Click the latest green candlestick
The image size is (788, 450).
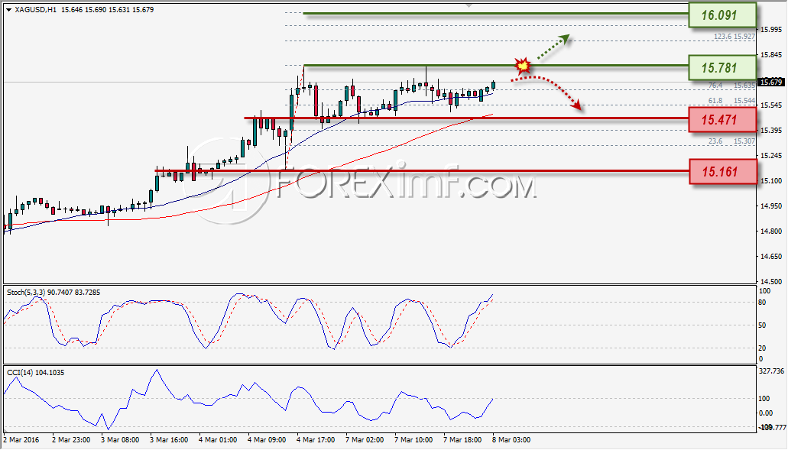tap(494, 86)
